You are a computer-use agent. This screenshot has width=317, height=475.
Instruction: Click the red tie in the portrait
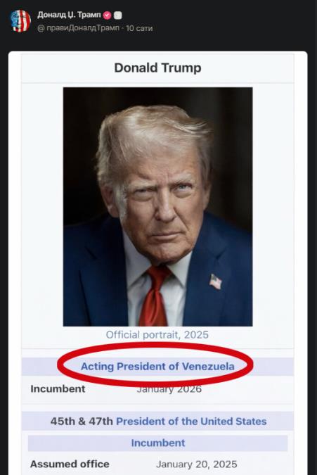pos(155,296)
